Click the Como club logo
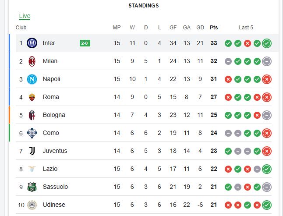 [32, 133]
